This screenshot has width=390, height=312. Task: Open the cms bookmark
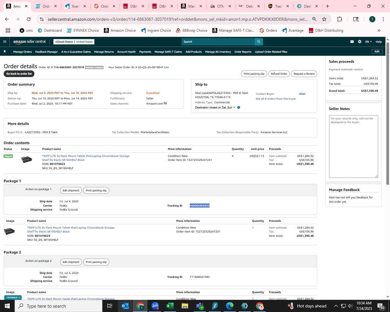26,30
